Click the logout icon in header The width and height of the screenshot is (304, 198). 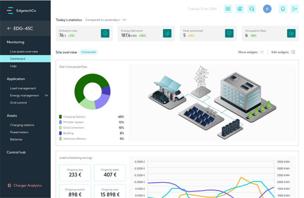click(294, 9)
